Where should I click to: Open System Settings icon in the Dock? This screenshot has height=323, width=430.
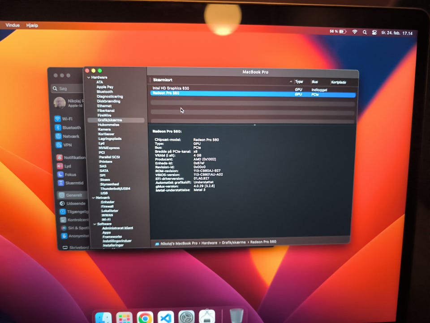(x=186, y=317)
